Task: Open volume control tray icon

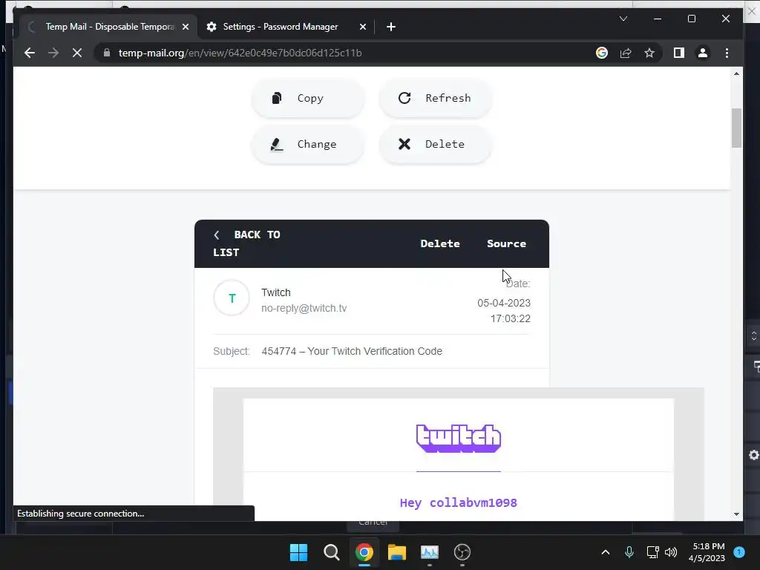Action: coord(671,552)
